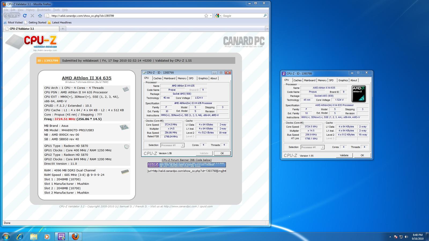Open a new tab with the plus button
Screen dimensions: 429x241
pyautogui.click(x=62, y=29)
